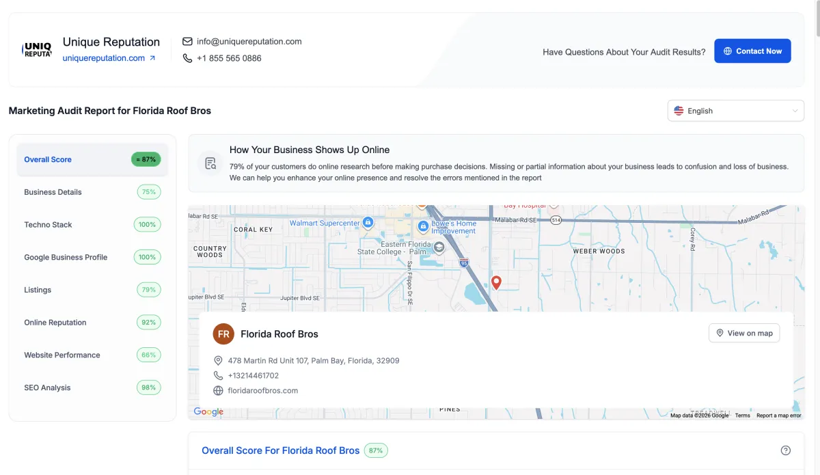820x475 pixels.
Task: Open the Business Details section
Action: tap(92, 192)
